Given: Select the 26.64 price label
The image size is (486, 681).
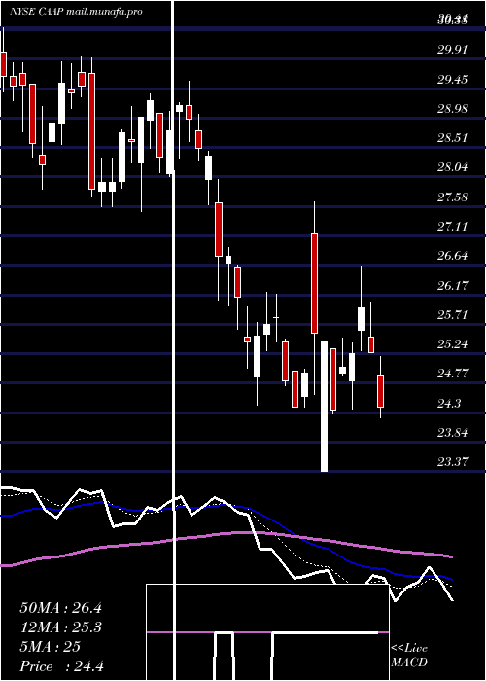Looking at the screenshot, I should click(453, 256).
